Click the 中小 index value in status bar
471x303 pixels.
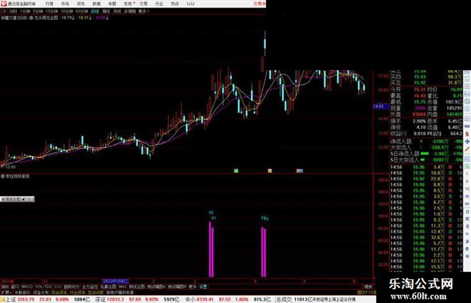(x=205, y=300)
